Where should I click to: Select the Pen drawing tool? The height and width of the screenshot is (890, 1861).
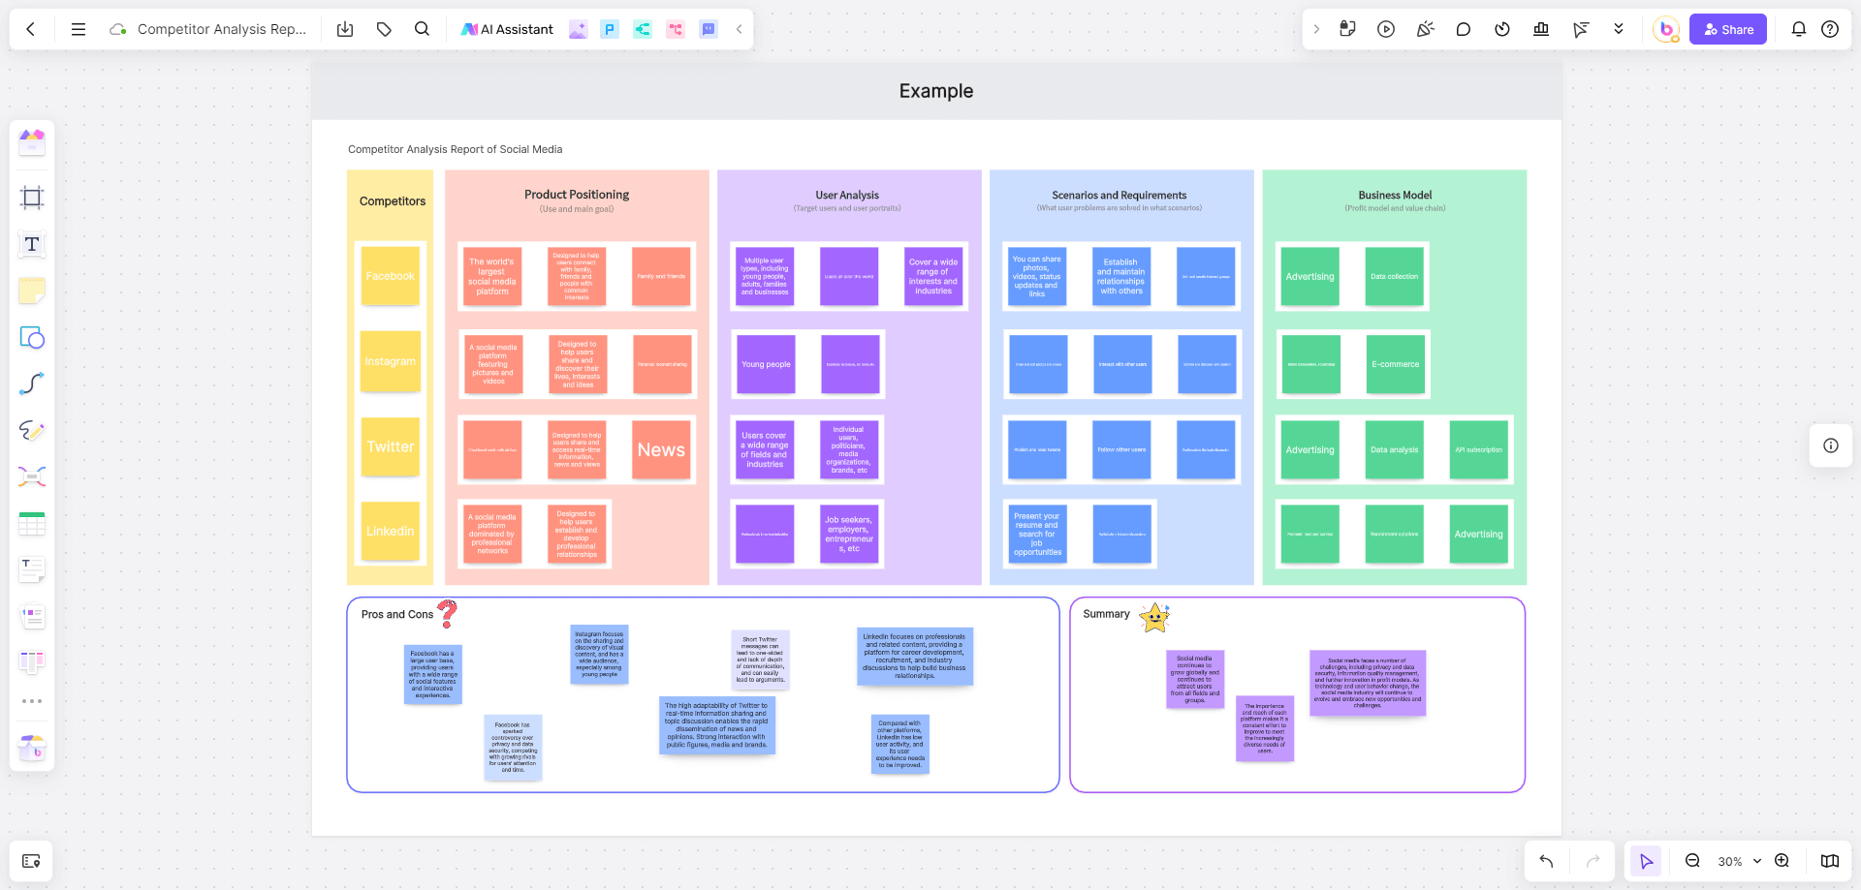(x=32, y=430)
